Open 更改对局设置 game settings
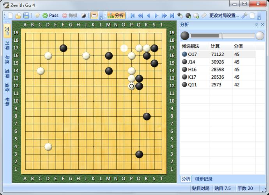This screenshot has height=195, width=269. tap(224, 16)
